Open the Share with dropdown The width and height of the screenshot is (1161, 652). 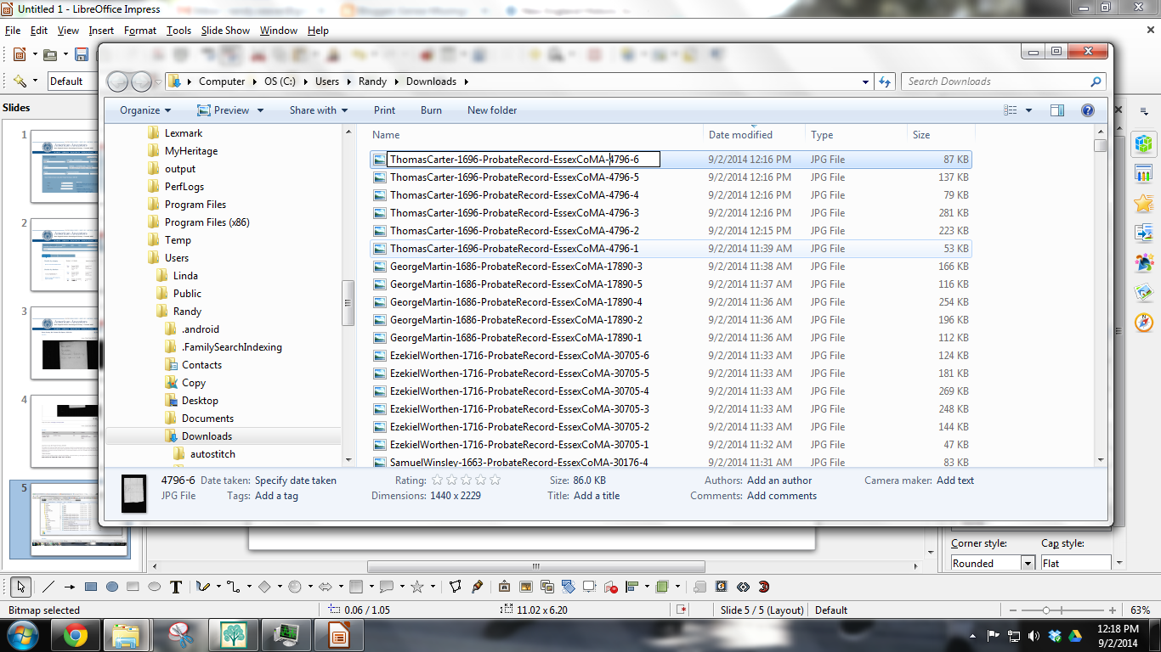319,110
